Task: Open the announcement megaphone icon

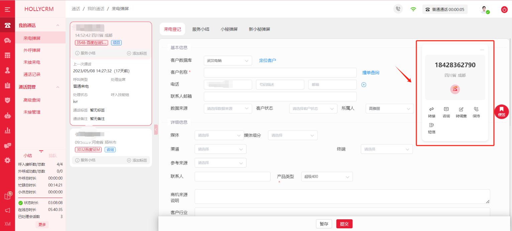Action: tap(7, 210)
